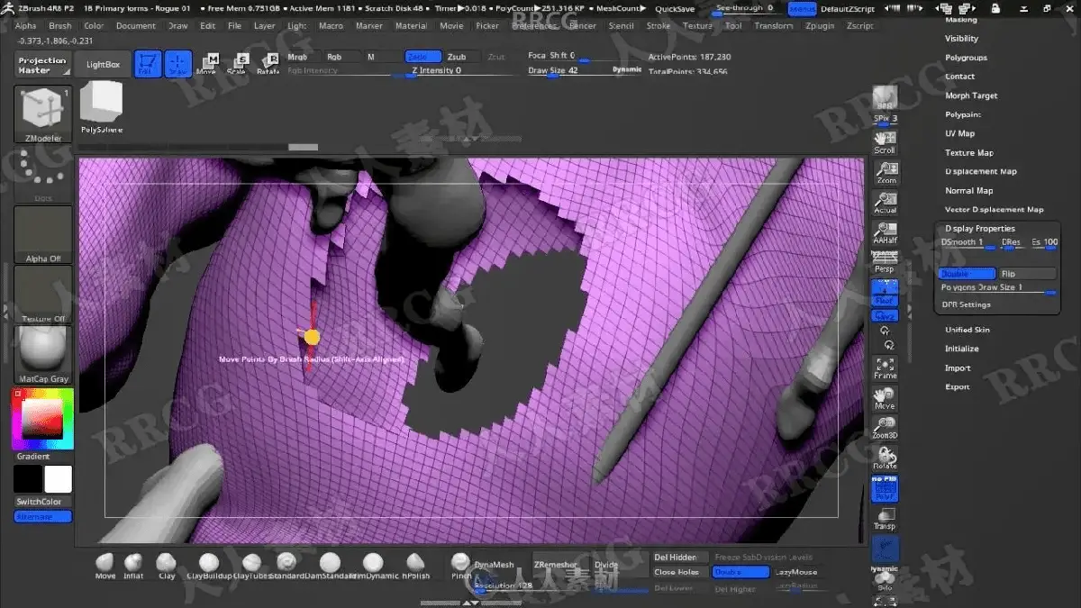
Task: Select the ZModeler brush thumbnail
Action: click(43, 114)
